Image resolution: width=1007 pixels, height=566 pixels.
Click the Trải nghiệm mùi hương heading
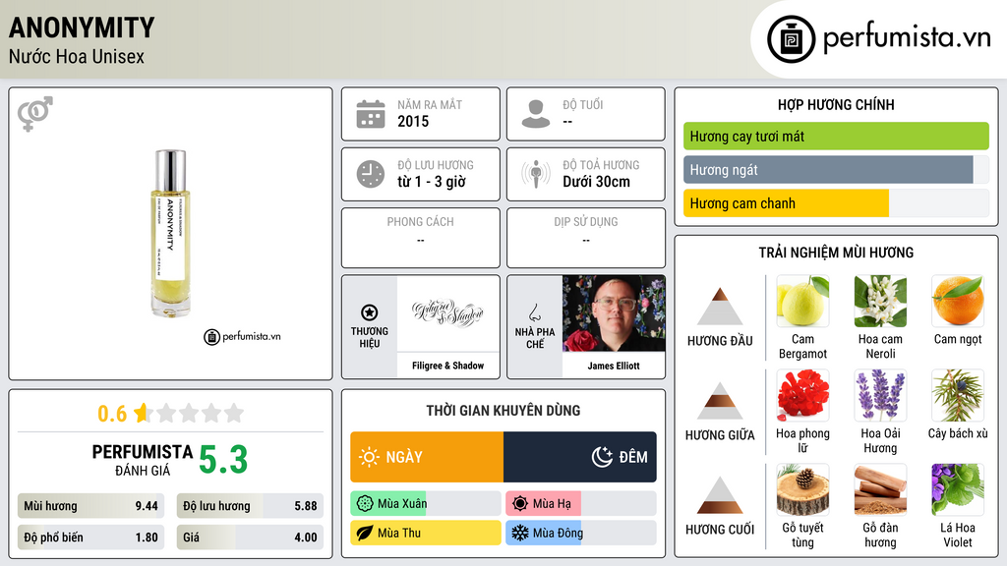coord(836,253)
